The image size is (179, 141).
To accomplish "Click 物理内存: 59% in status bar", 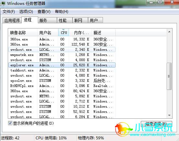I will (91, 138).
